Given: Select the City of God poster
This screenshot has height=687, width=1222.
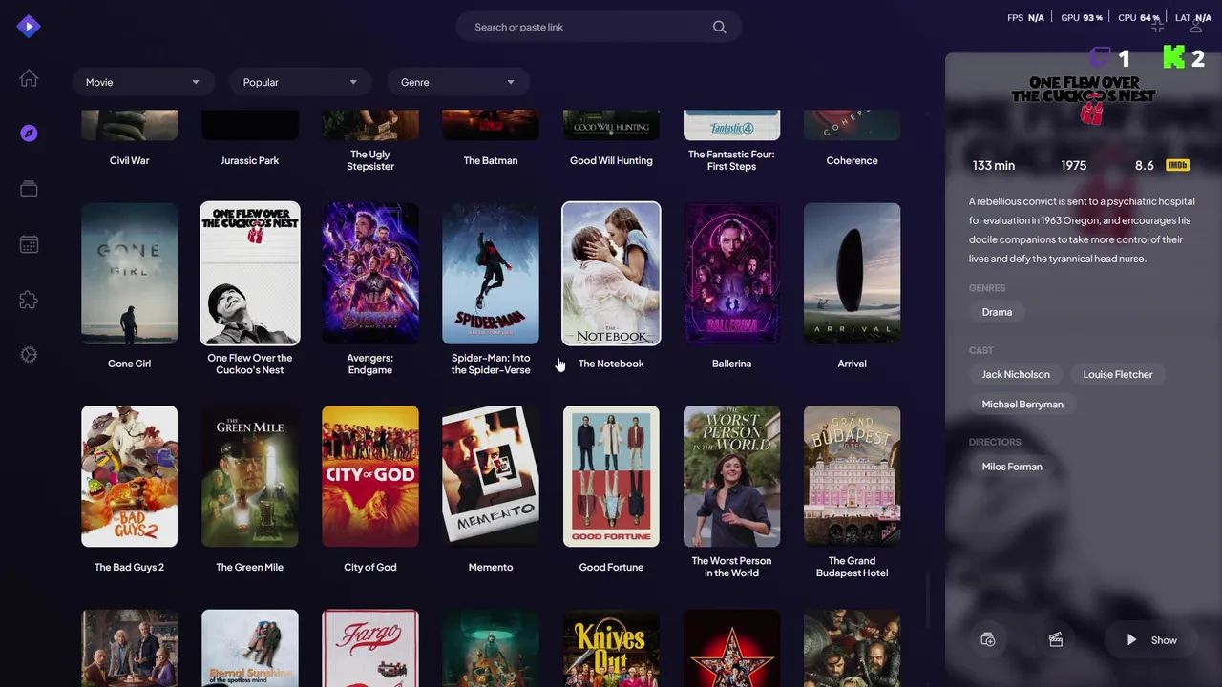Looking at the screenshot, I should click(x=370, y=476).
